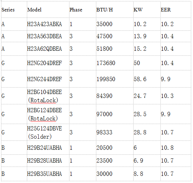This screenshot has width=193, height=183.
Task: Click the H2BG104DBEE (RotaLock) cell
Action: pos(48,96)
